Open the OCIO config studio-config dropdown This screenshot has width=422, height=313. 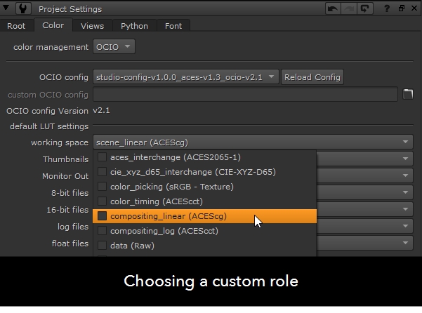coord(186,76)
